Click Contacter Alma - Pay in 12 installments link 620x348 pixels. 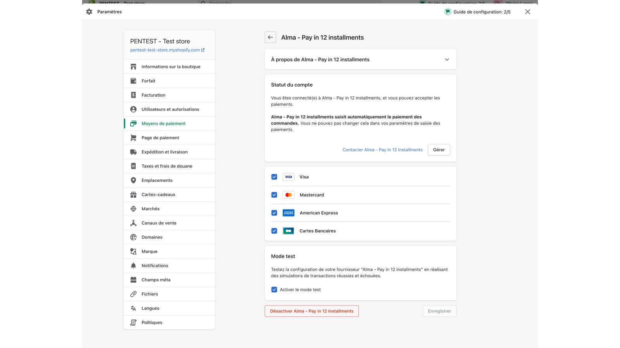point(382,150)
